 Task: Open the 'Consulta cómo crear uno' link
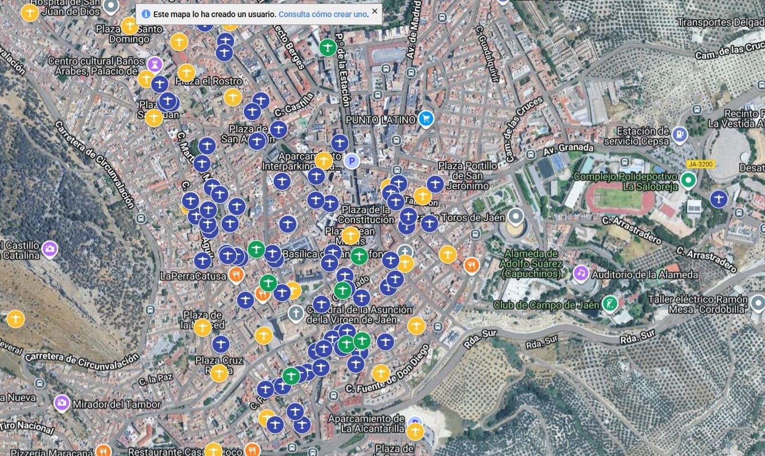(x=324, y=15)
